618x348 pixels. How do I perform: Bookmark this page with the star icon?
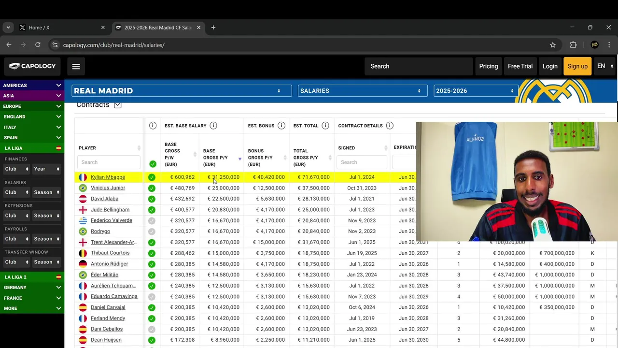click(x=553, y=45)
